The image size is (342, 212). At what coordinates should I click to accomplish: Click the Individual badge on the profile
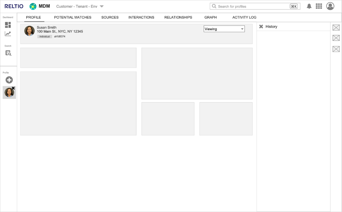44,36
